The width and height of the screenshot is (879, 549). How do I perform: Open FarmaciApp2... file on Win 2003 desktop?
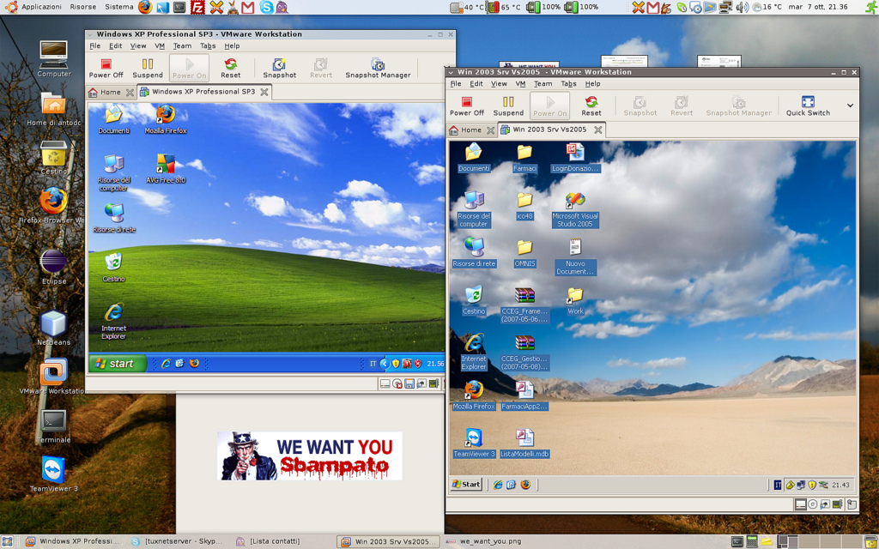click(524, 395)
